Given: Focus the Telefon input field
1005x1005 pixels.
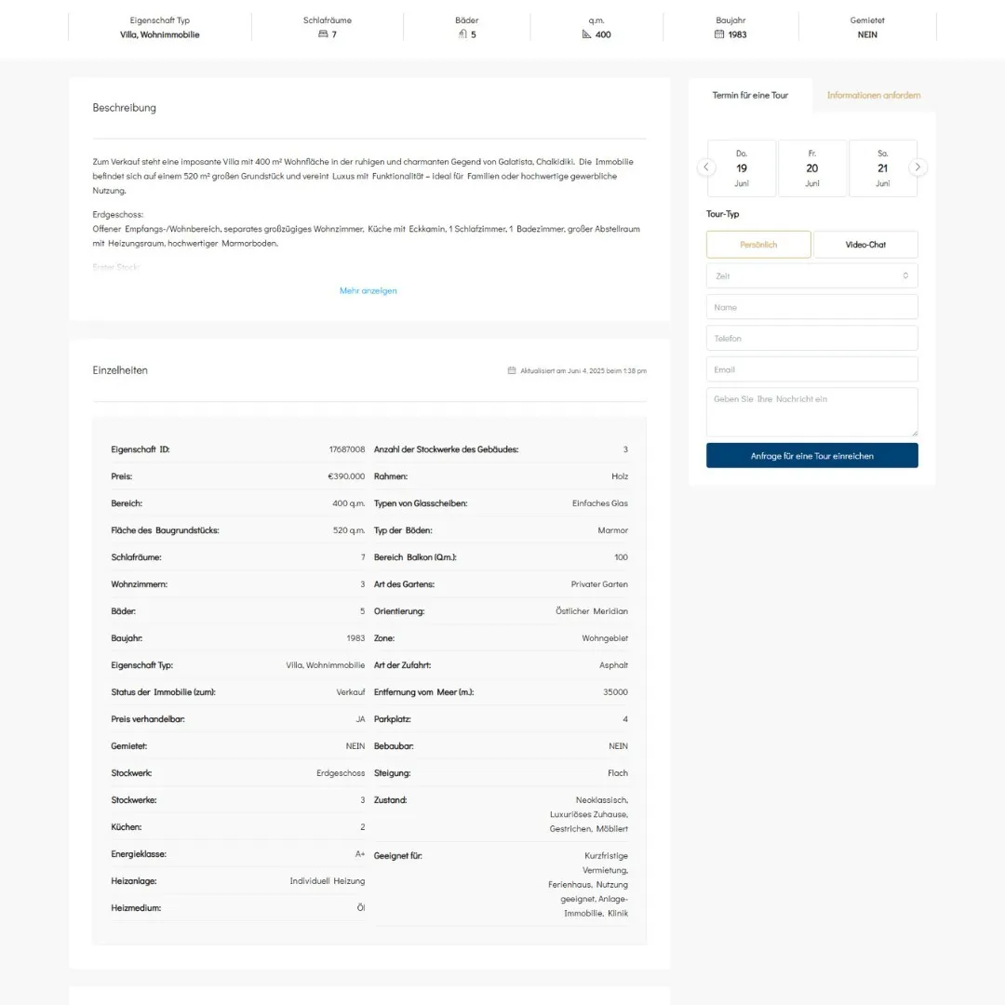Looking at the screenshot, I should pos(812,338).
